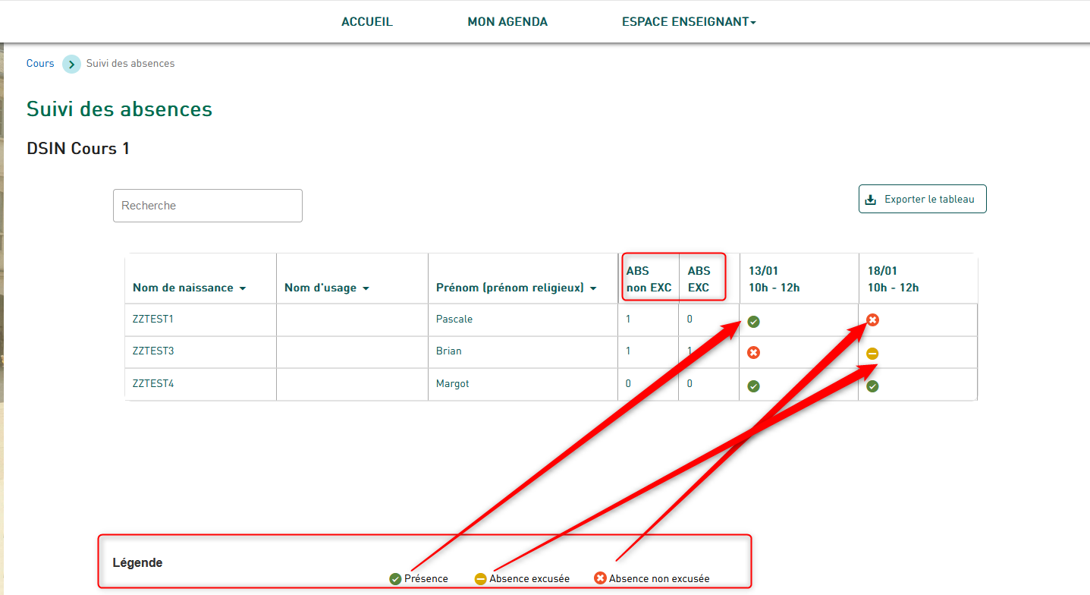Go to the Accueil page
The height and width of the screenshot is (595, 1090).
coord(367,22)
